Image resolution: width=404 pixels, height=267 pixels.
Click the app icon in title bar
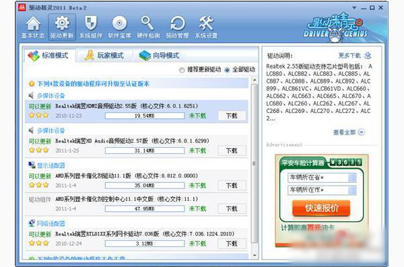(22, 7)
